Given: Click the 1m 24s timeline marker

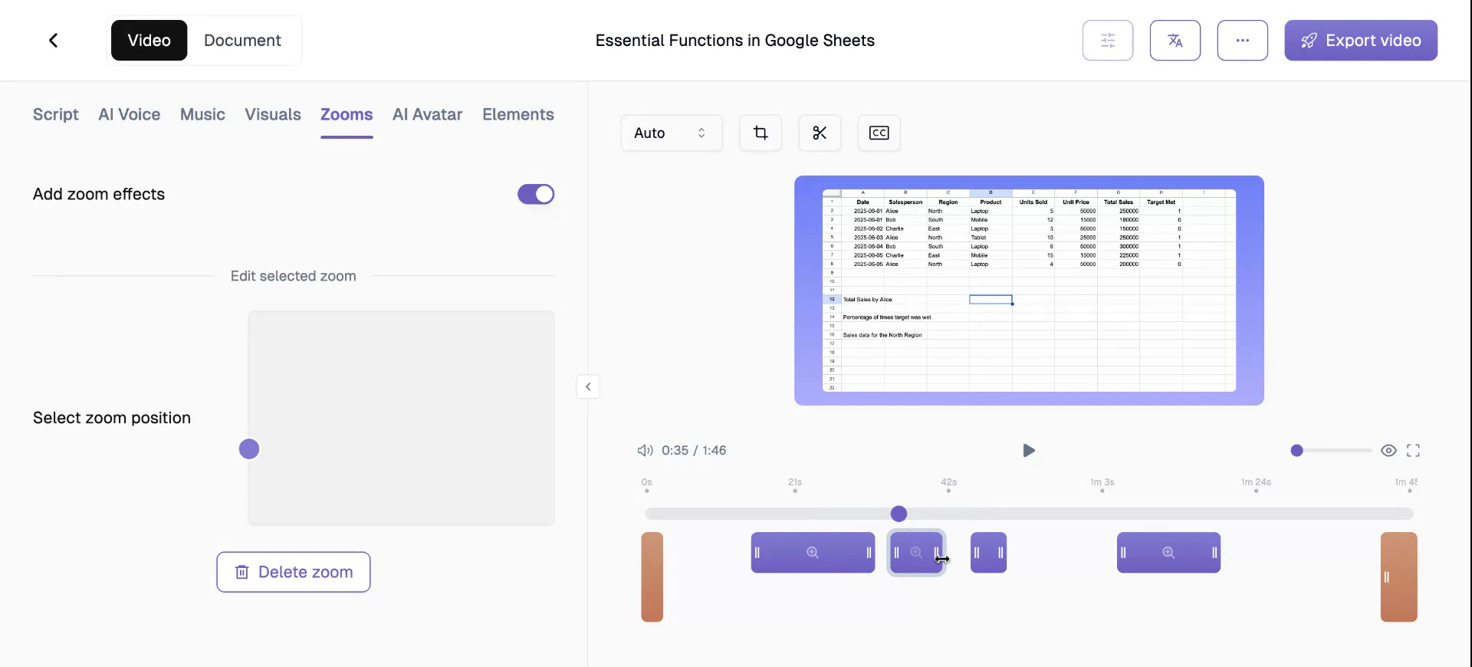Looking at the screenshot, I should tap(1256, 485).
